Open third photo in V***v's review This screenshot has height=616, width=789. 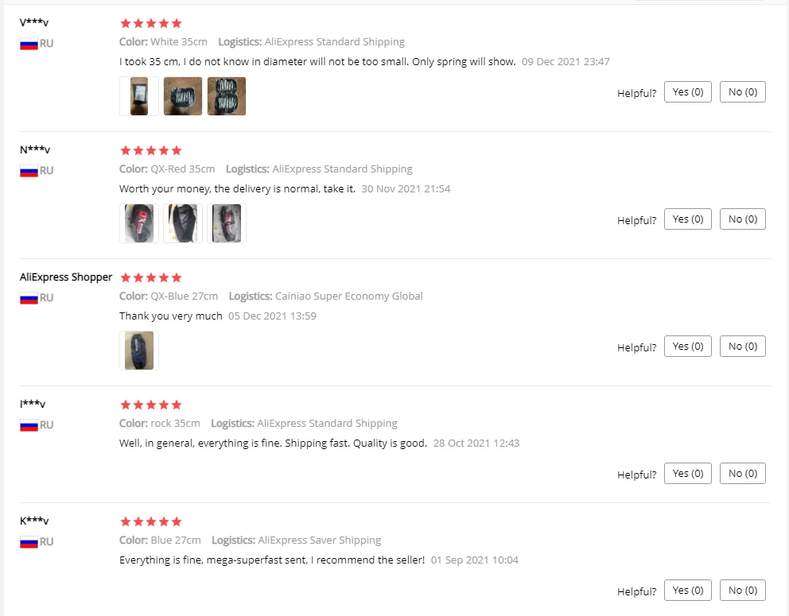pos(227,96)
